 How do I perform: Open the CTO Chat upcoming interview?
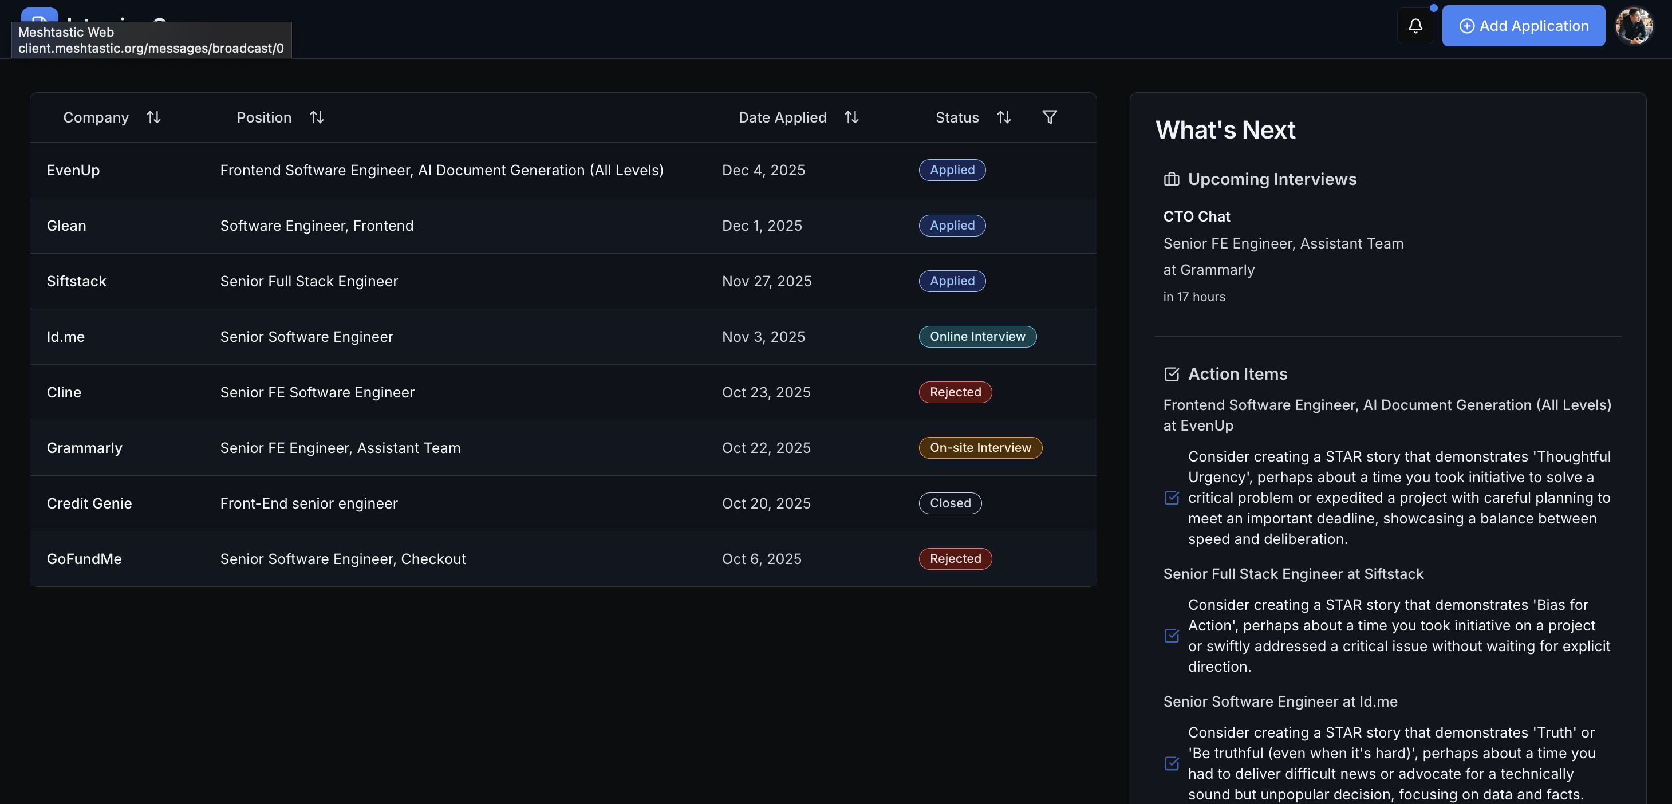(x=1196, y=216)
